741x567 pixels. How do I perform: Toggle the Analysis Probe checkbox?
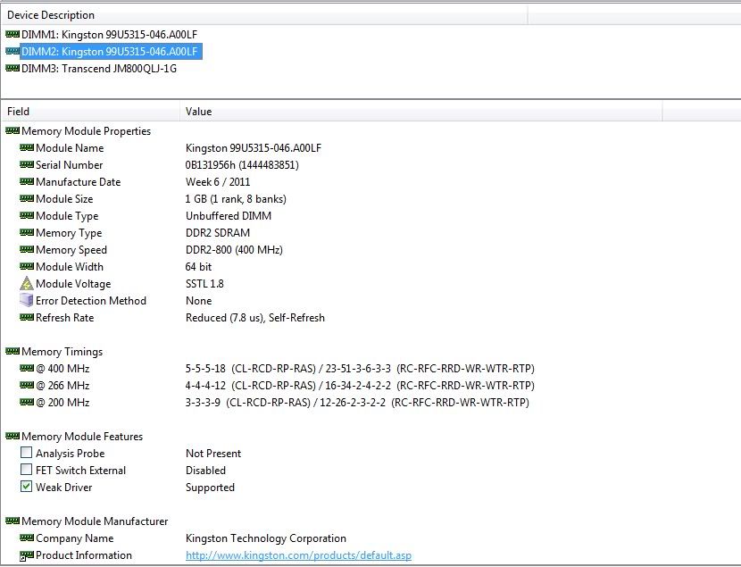click(x=27, y=453)
